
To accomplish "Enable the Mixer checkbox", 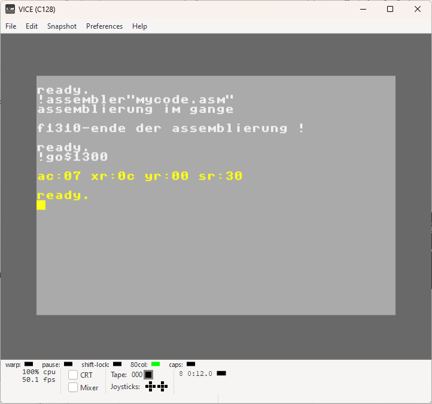I will click(73, 387).
